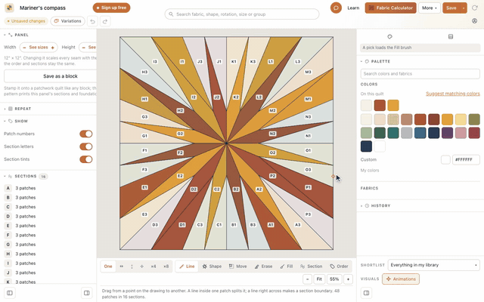Select the Shape tool

(212, 267)
